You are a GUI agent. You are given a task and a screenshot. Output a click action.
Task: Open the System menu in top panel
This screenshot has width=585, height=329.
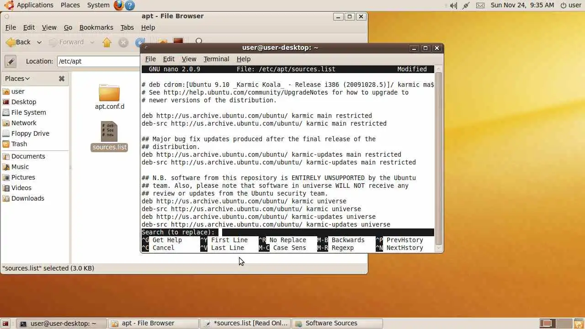click(98, 5)
